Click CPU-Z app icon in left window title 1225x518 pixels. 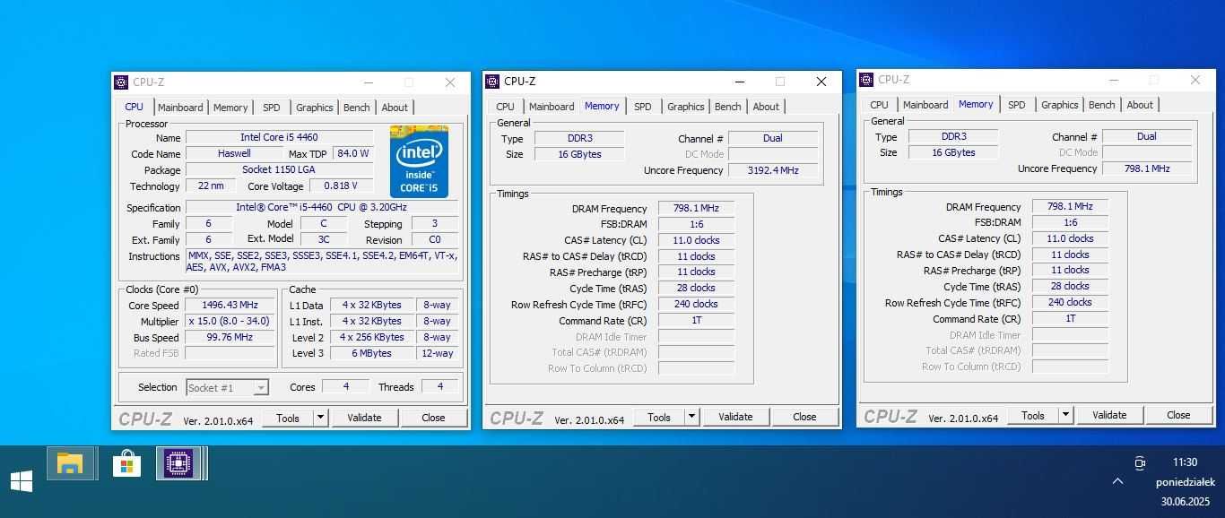click(x=121, y=82)
